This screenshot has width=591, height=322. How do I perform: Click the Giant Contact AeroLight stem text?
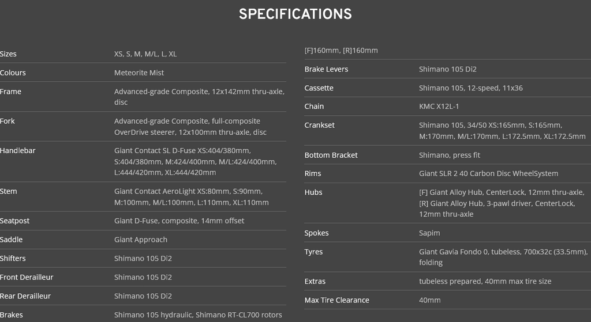[192, 197]
